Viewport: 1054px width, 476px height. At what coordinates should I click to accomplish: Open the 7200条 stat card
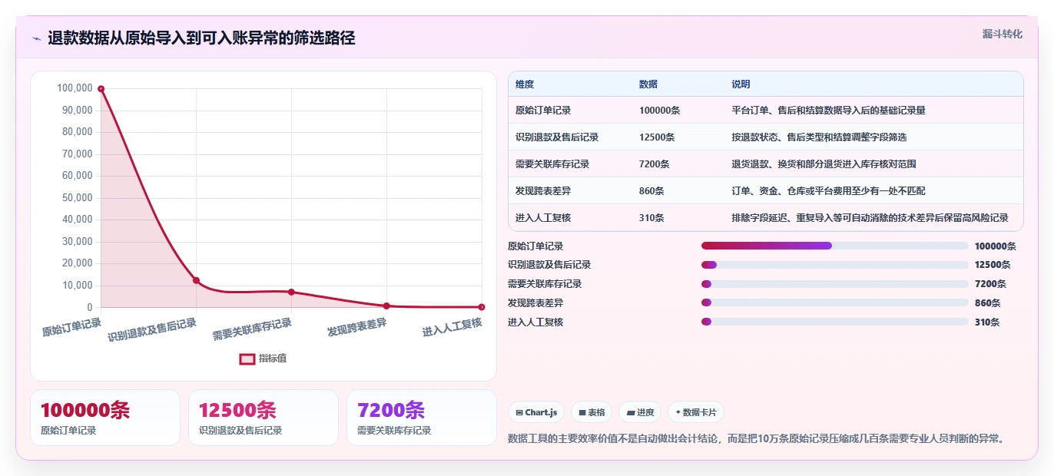pyautogui.click(x=422, y=418)
